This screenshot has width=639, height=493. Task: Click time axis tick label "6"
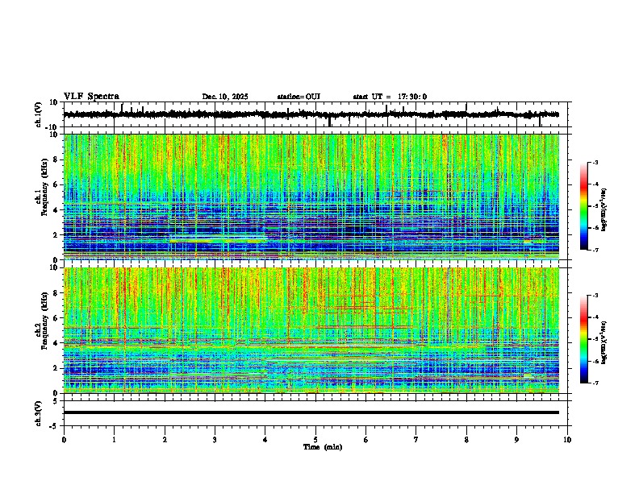tap(366, 440)
